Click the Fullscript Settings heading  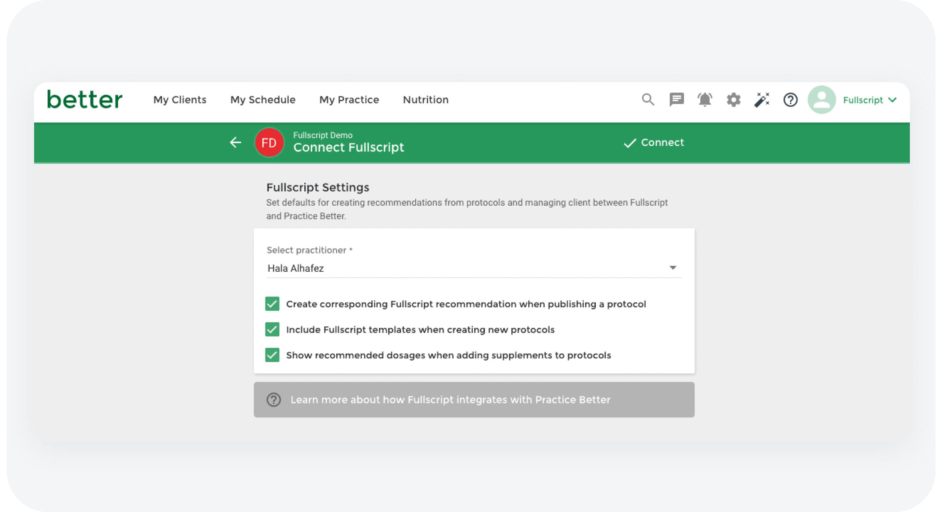tap(318, 187)
